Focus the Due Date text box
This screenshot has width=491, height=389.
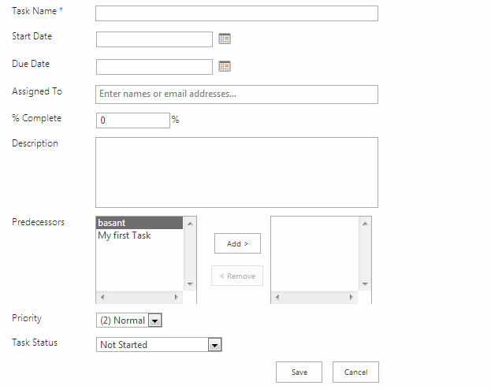pyautogui.click(x=154, y=67)
